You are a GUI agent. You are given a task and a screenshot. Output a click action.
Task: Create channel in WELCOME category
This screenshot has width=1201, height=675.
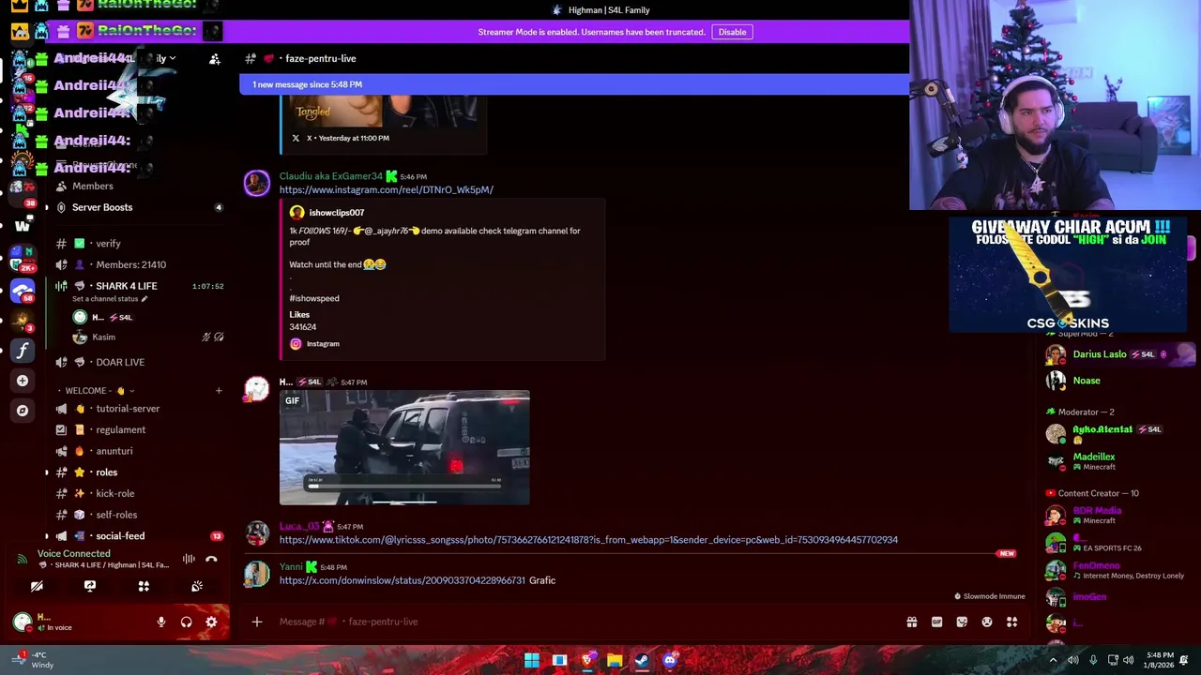tap(219, 391)
